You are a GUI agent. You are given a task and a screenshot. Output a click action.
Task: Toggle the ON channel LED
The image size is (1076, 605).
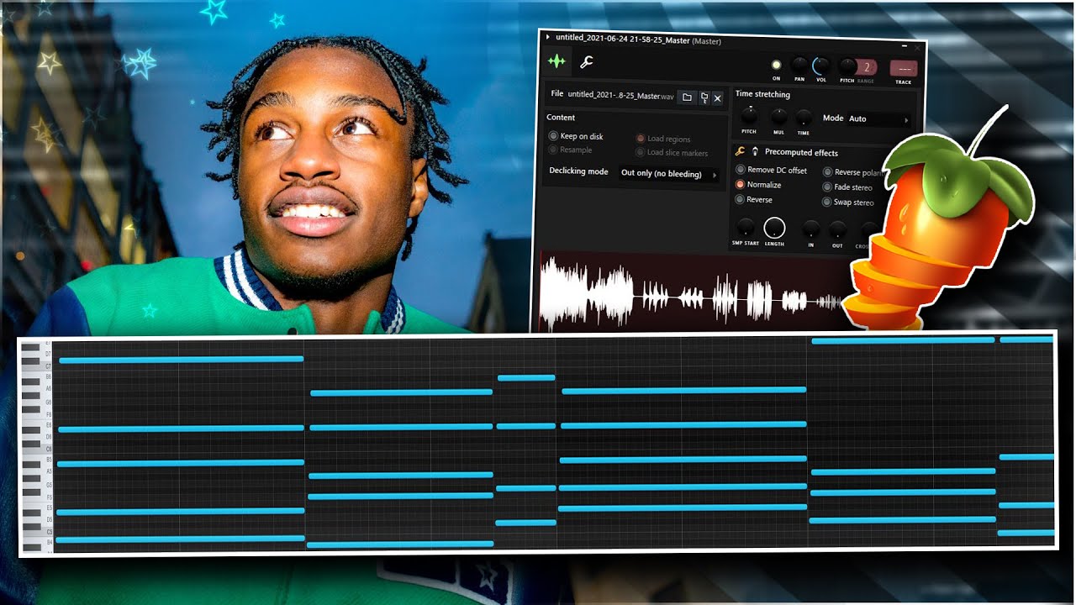tap(776, 66)
